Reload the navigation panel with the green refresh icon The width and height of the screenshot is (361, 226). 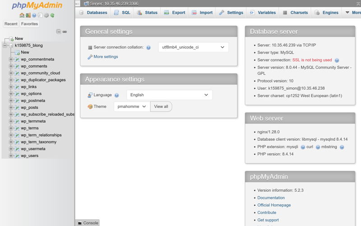tap(52, 15)
